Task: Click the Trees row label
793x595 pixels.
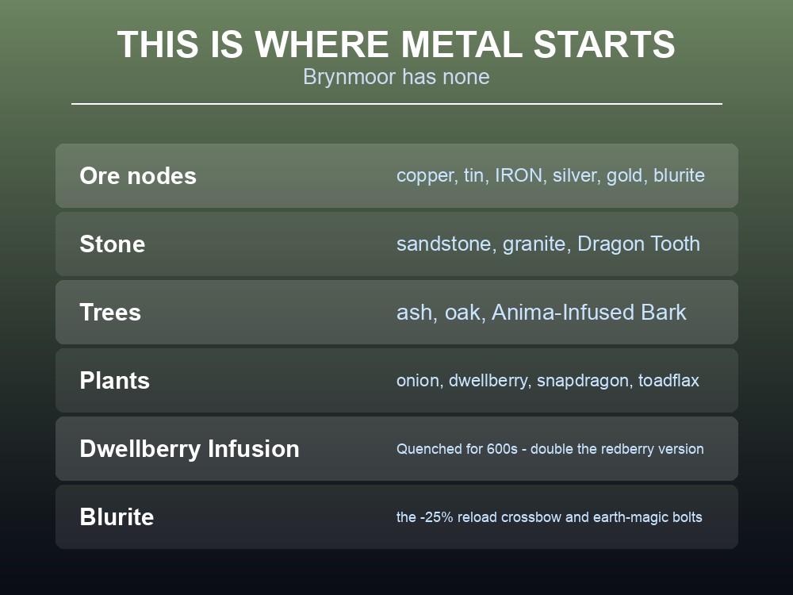Action: pos(110,312)
